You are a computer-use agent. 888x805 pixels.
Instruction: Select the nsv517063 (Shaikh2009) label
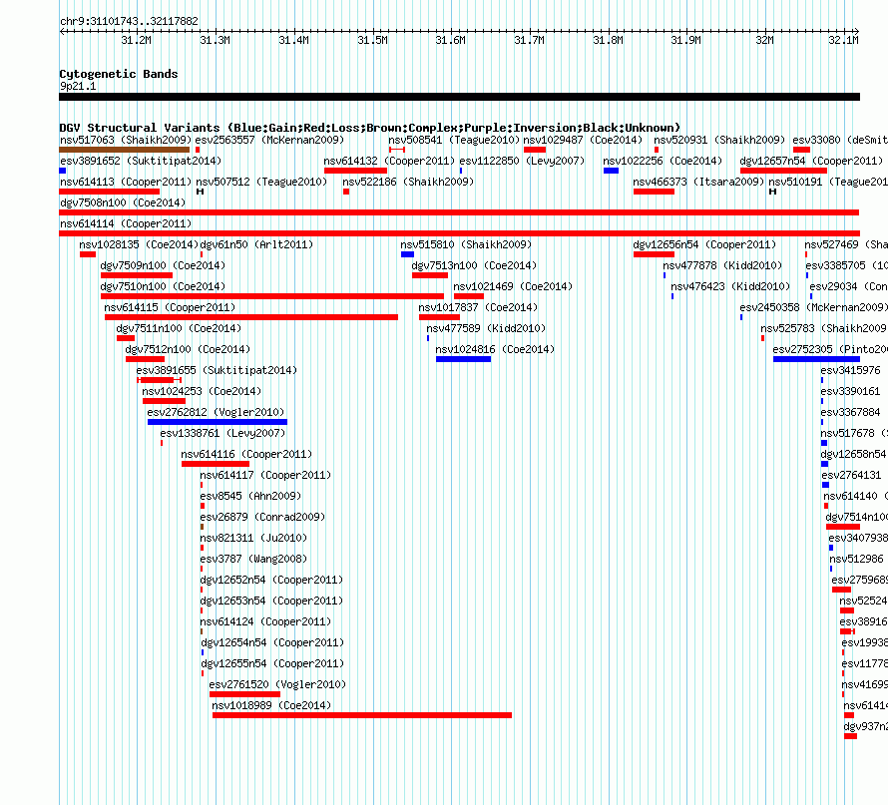pyautogui.click(x=125, y=140)
